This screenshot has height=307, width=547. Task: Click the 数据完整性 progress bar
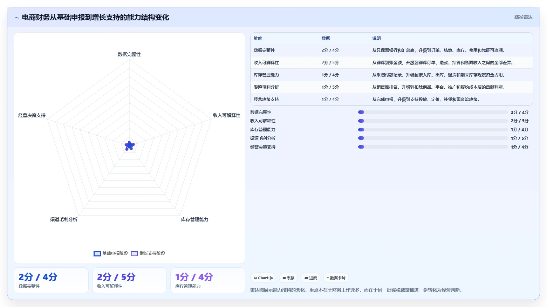433,112
